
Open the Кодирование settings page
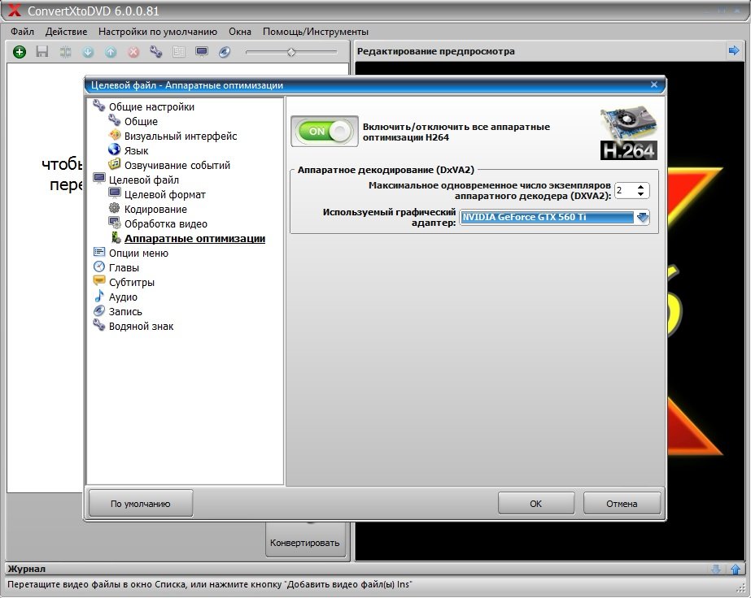point(155,209)
